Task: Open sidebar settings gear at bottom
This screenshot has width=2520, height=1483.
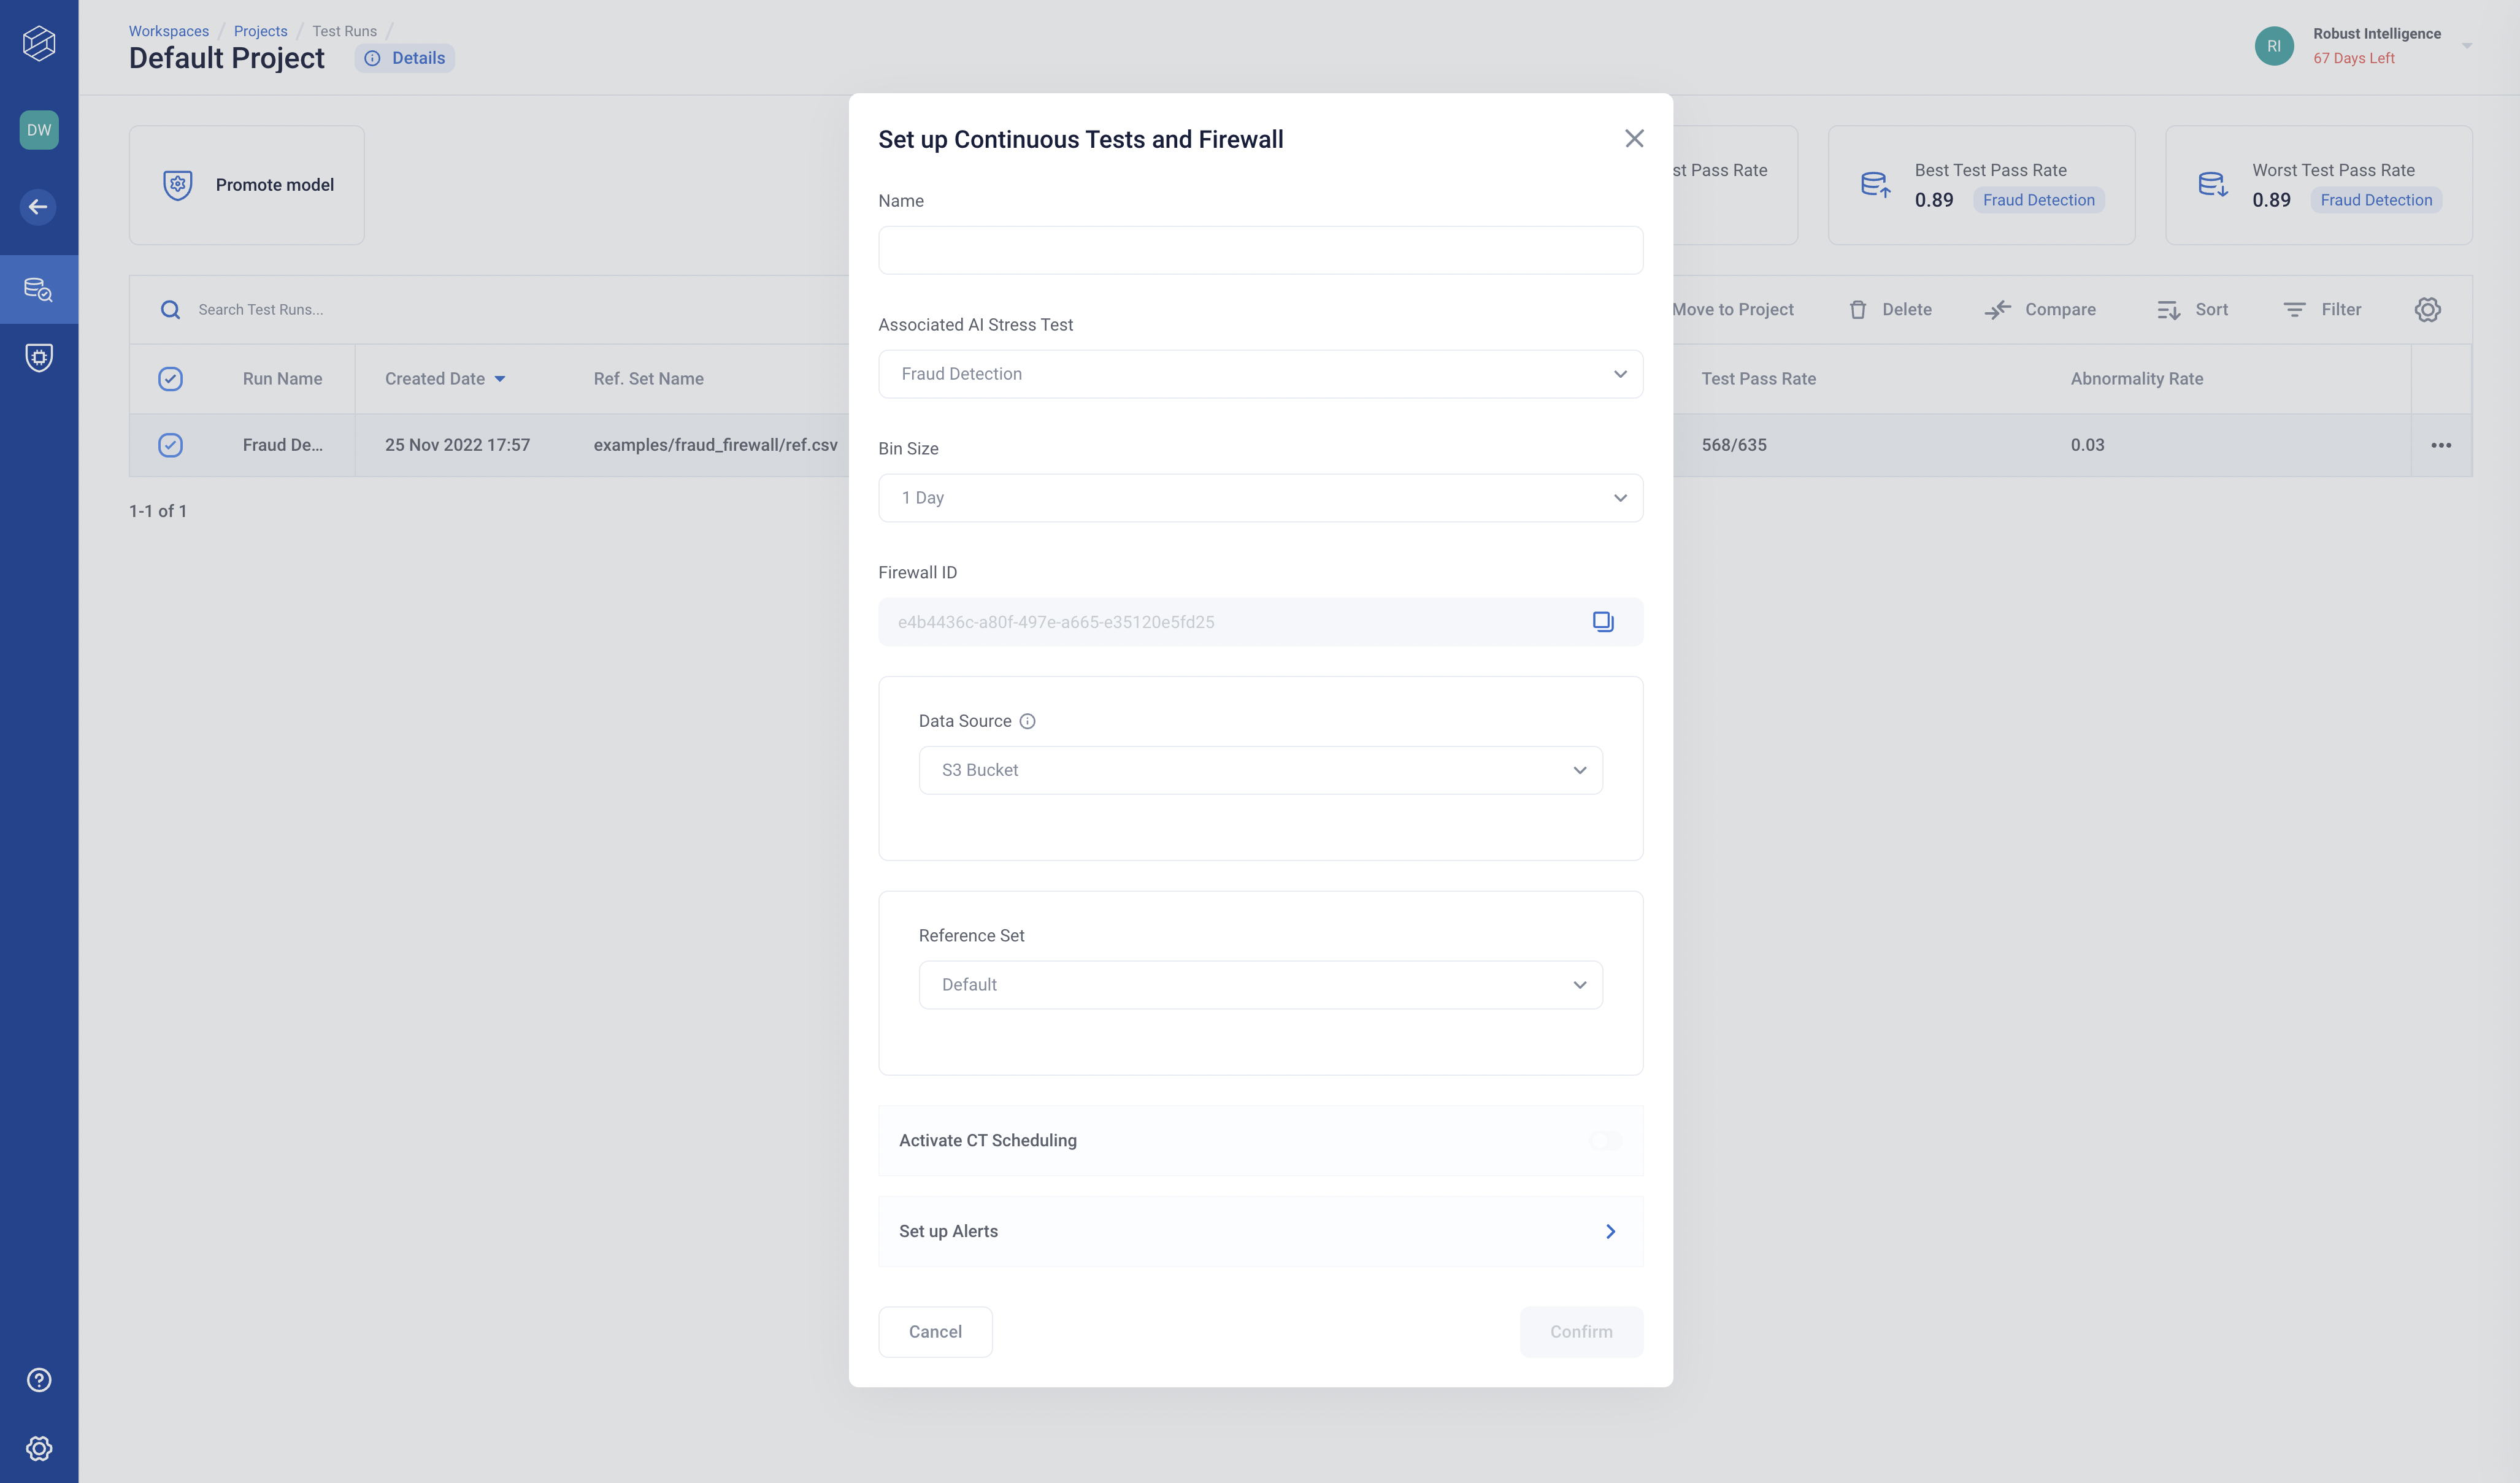Action: coord(39,1448)
